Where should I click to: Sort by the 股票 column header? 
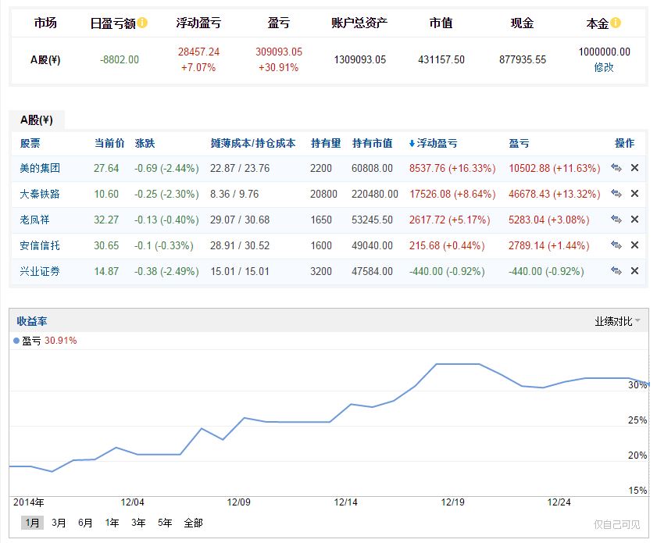[30, 143]
